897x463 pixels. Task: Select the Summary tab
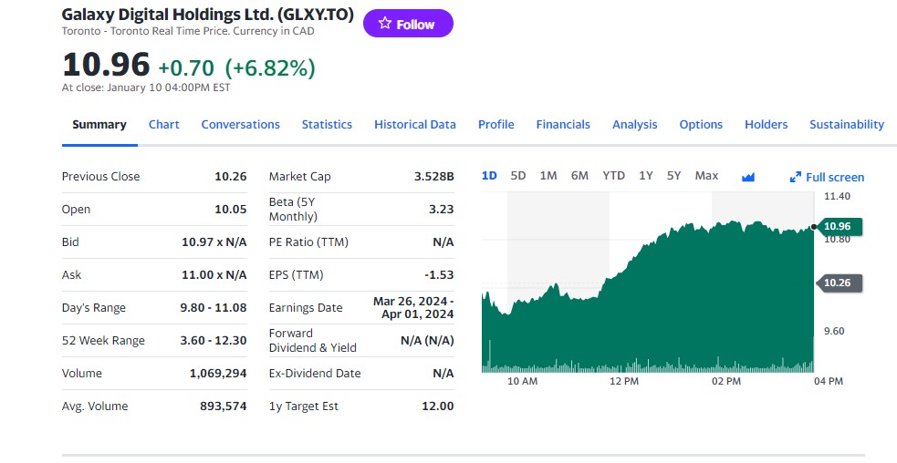(x=99, y=125)
